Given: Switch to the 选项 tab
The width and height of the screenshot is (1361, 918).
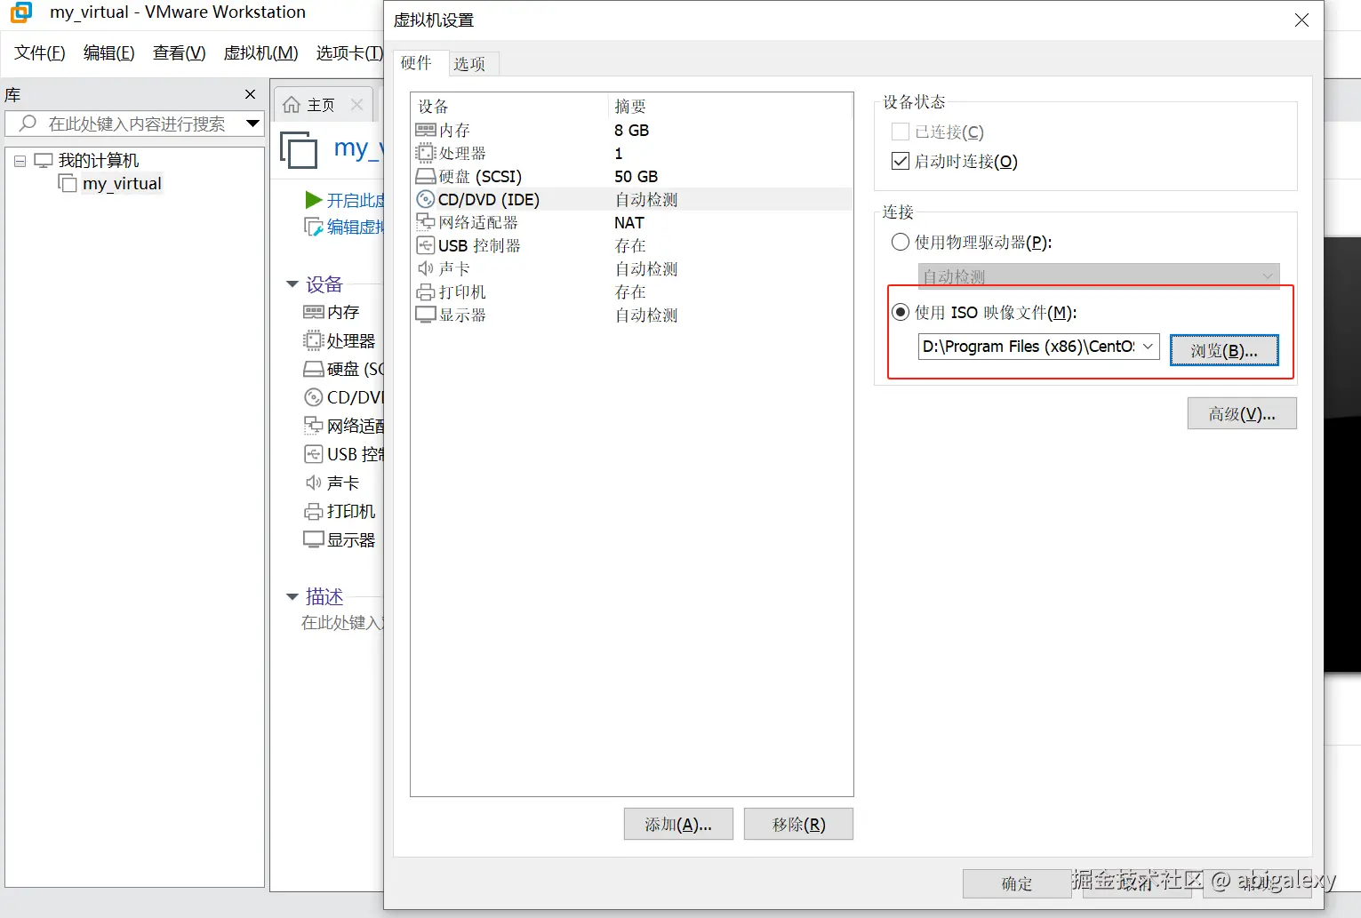Looking at the screenshot, I should point(471,63).
